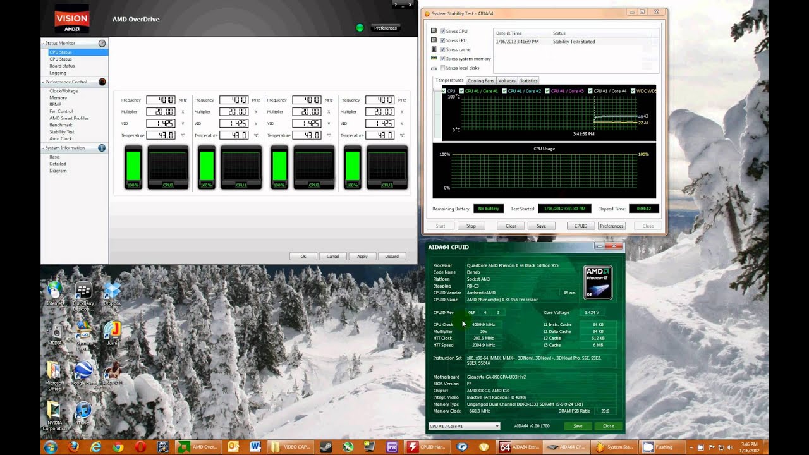The height and width of the screenshot is (455, 809).
Task: Toggle the CPU graph legend checkbox
Action: coord(444,91)
